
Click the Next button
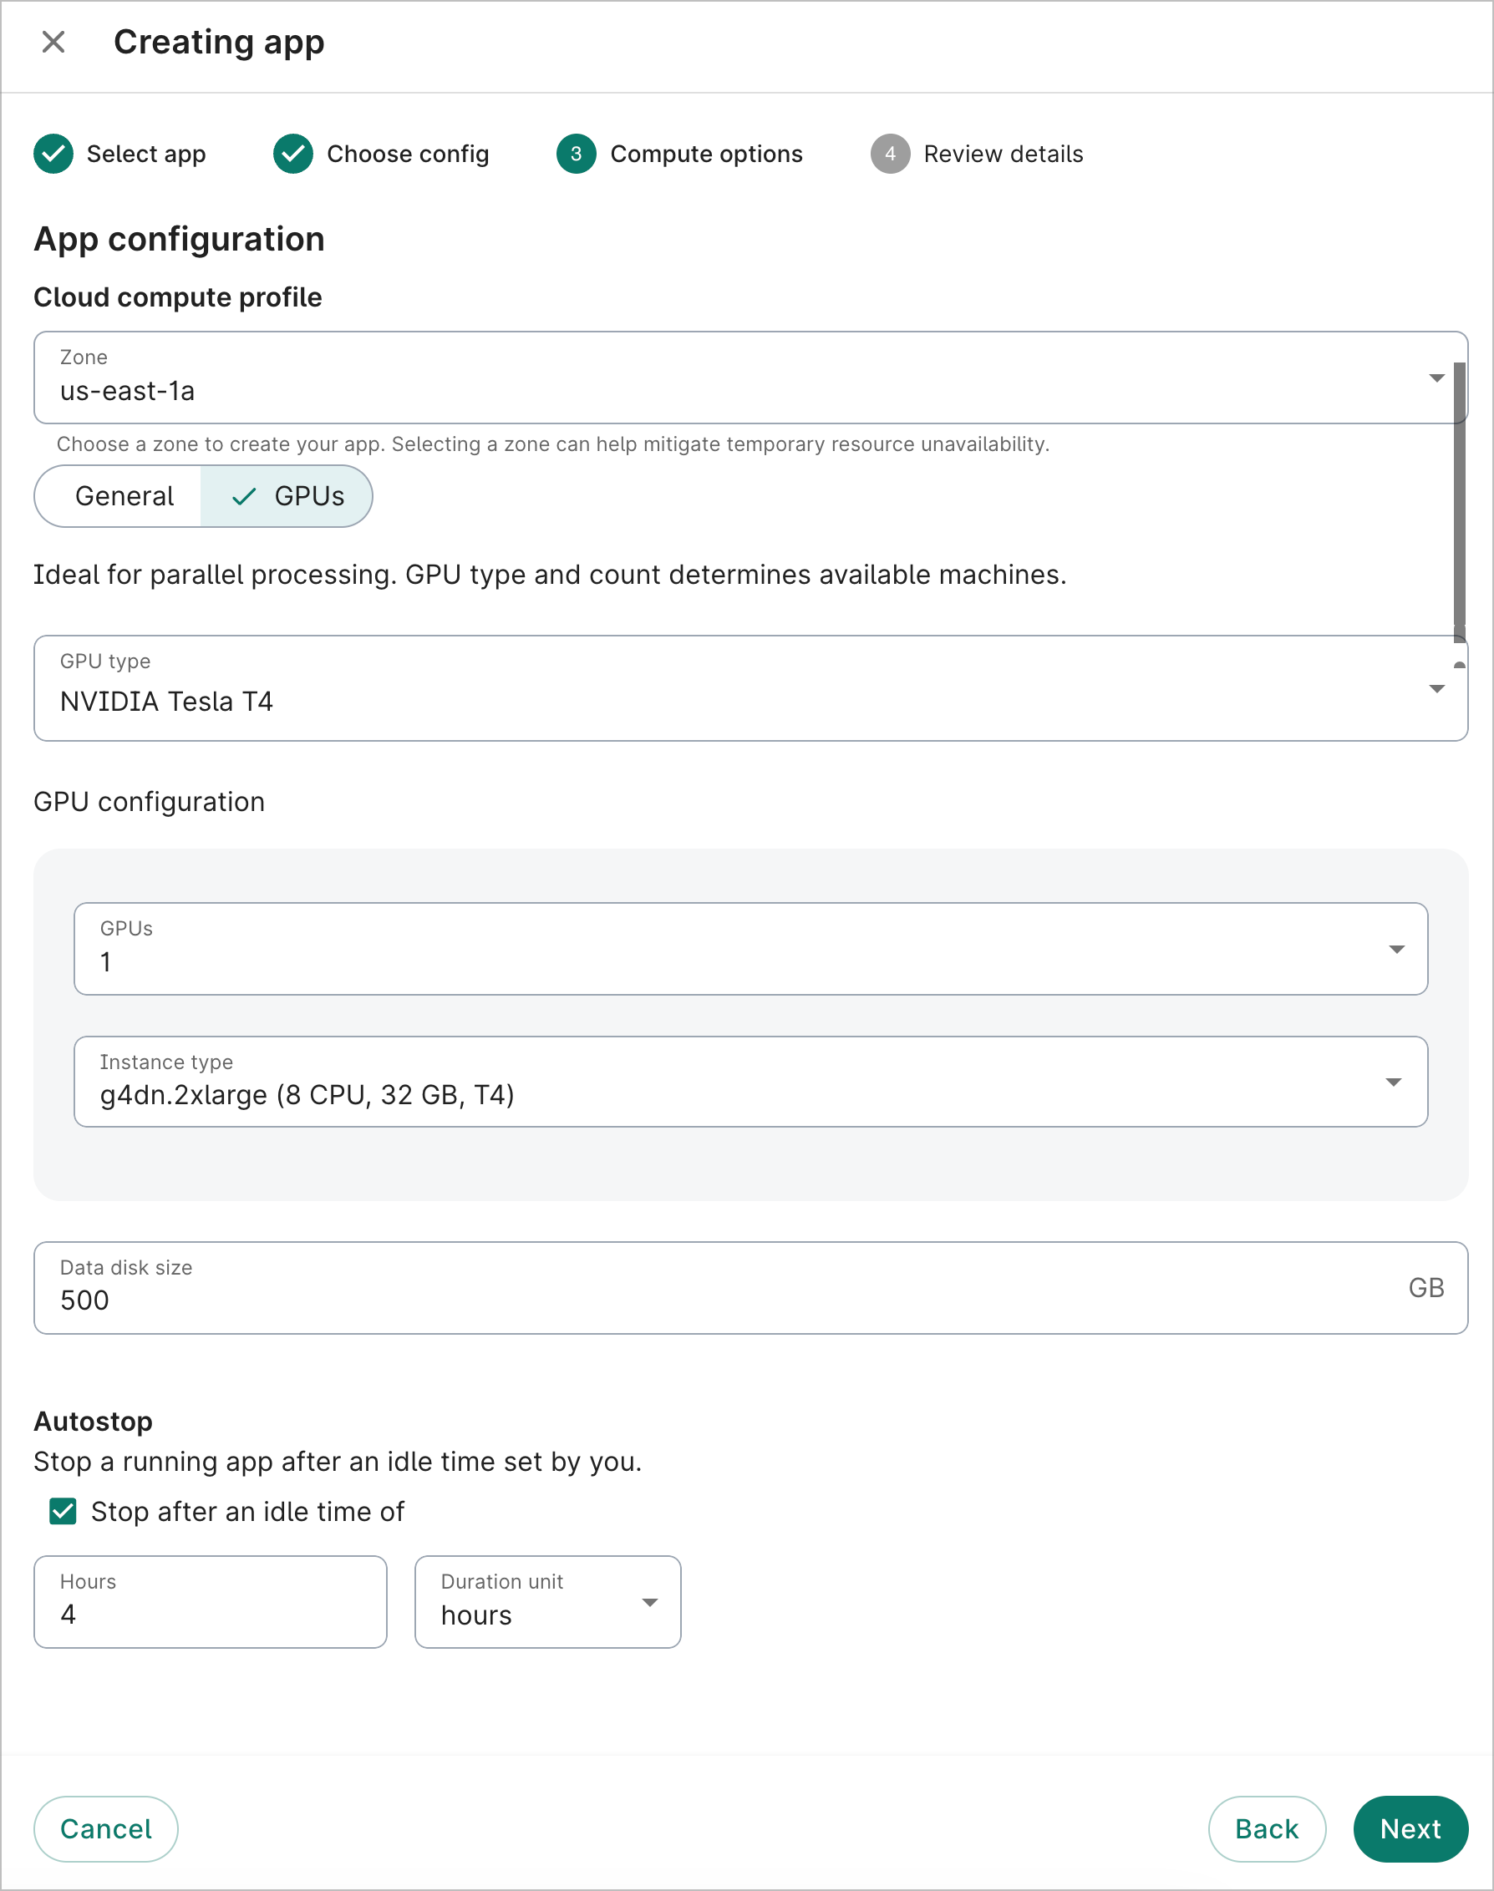1409,1829
